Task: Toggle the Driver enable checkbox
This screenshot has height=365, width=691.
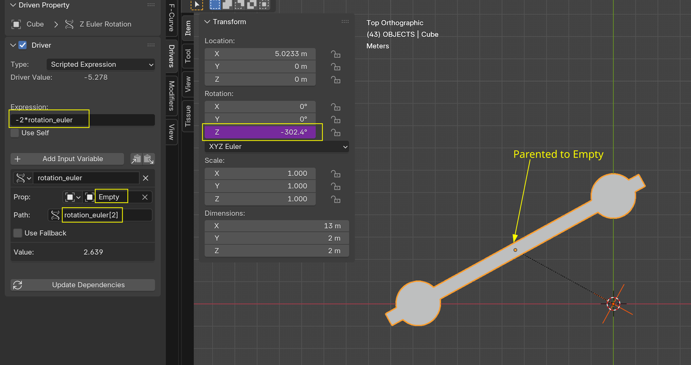Action: [x=23, y=45]
